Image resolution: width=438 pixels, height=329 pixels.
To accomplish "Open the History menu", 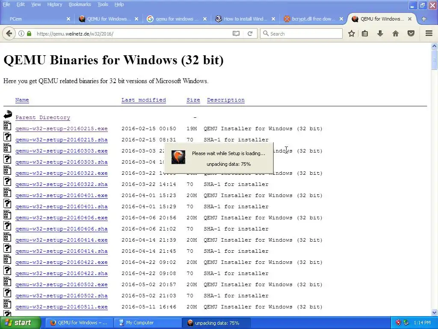I will tap(54, 4).
